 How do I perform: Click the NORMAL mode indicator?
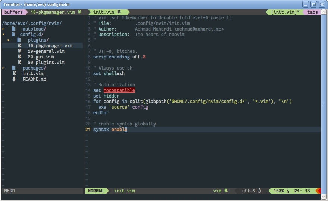coord(96,191)
